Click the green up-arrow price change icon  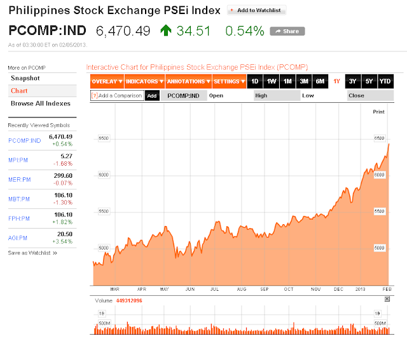point(165,30)
